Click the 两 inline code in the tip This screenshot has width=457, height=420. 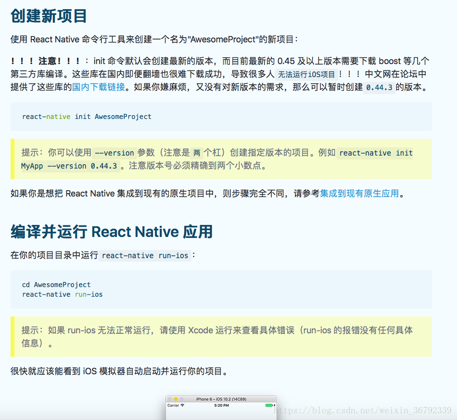coord(197,153)
